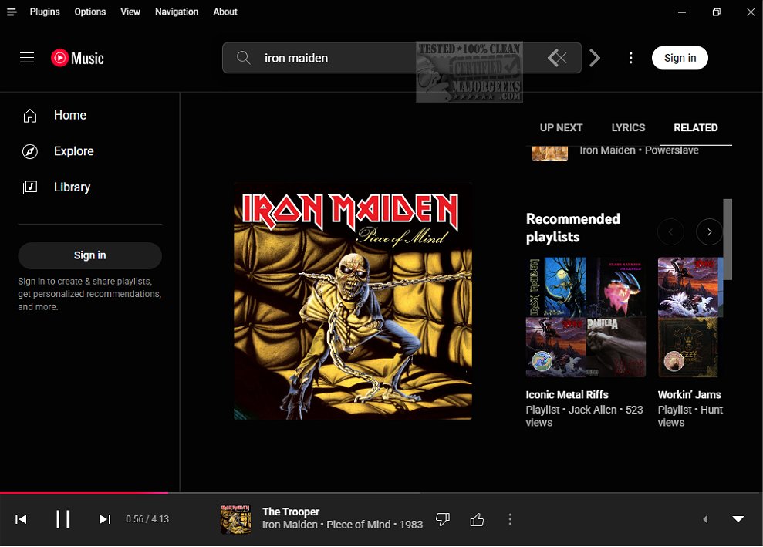
Task: Toggle the YouTube Music sidebar guide
Action: [x=27, y=58]
